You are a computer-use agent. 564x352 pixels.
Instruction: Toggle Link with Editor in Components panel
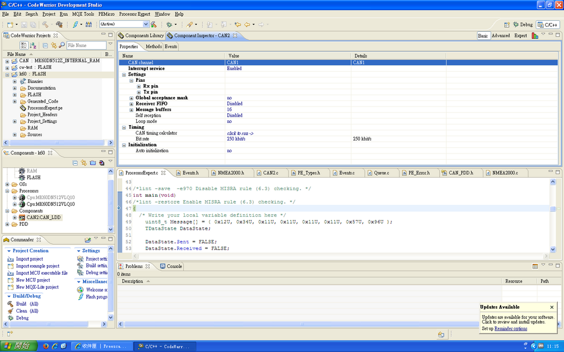pyautogui.click(x=84, y=163)
